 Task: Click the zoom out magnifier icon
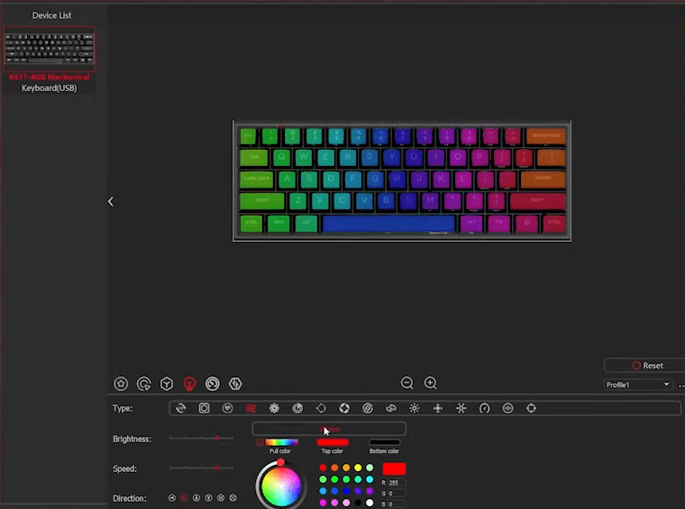407,383
